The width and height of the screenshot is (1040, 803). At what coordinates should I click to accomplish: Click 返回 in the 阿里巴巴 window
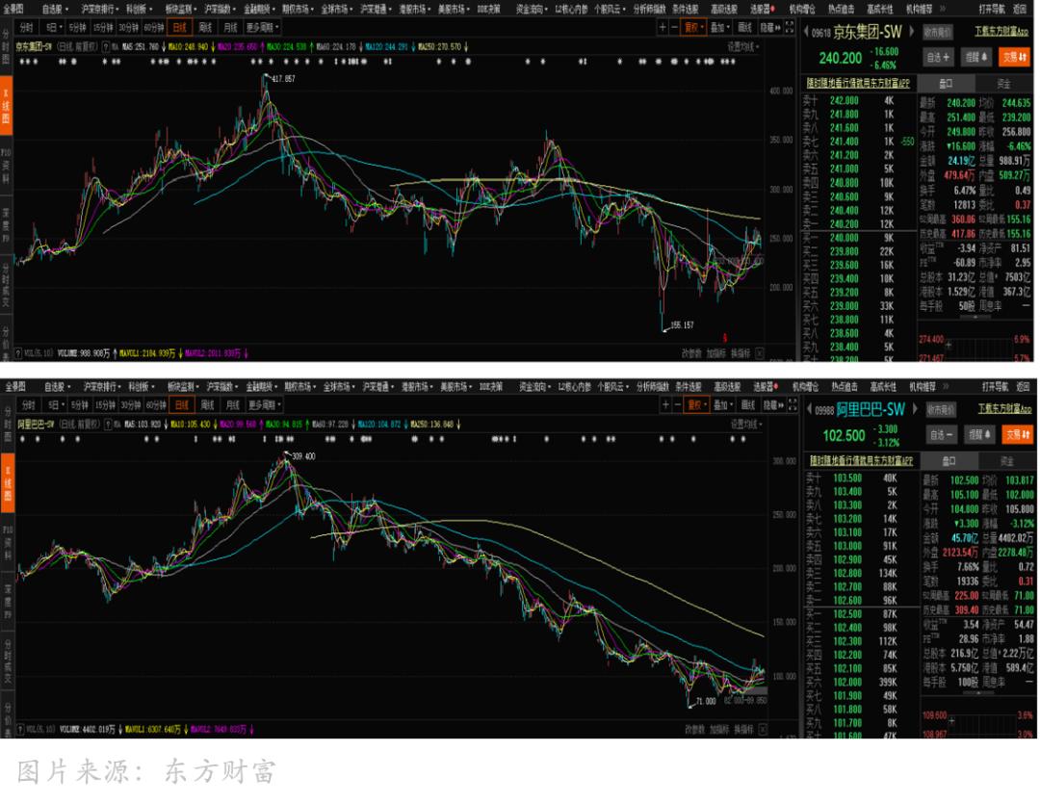(1023, 386)
